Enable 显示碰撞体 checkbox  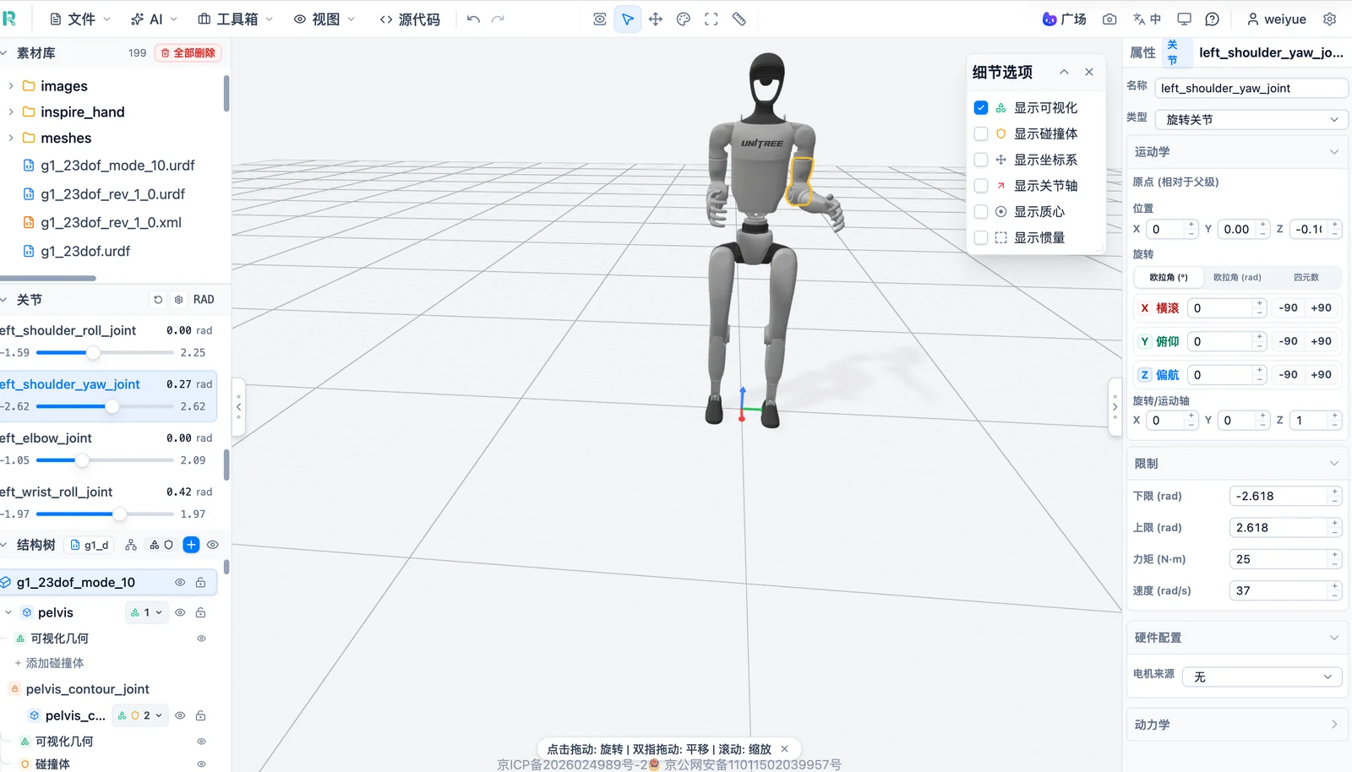tap(981, 133)
